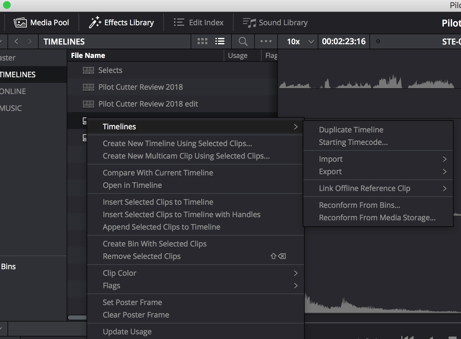The image size is (461, 339).
Task: Select the Pilot Cutter Review 2018 timeline
Action: (172, 87)
